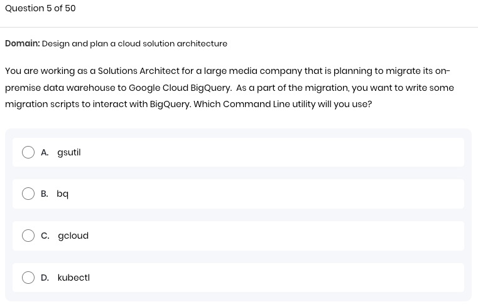Image resolution: width=478 pixels, height=307 pixels.
Task: Pick the gcloud answer label
Action: (x=73, y=236)
